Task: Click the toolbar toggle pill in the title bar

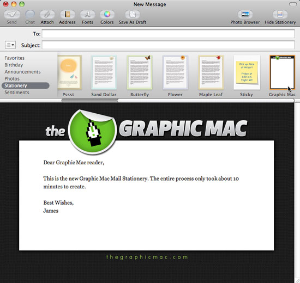Action: click(x=293, y=4)
